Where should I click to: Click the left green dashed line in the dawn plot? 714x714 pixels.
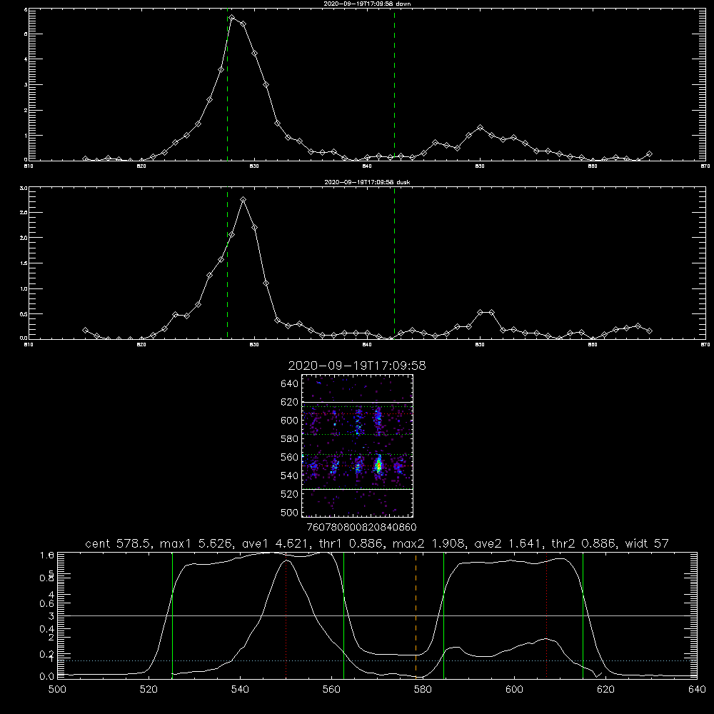227,85
